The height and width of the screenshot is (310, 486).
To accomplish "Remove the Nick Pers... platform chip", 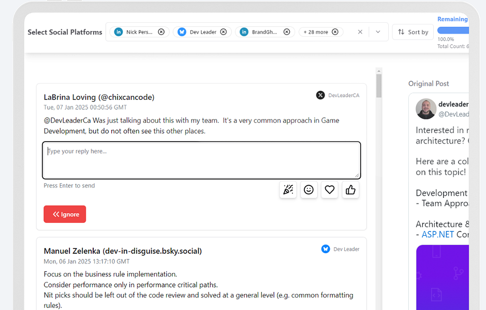I will 161,32.
